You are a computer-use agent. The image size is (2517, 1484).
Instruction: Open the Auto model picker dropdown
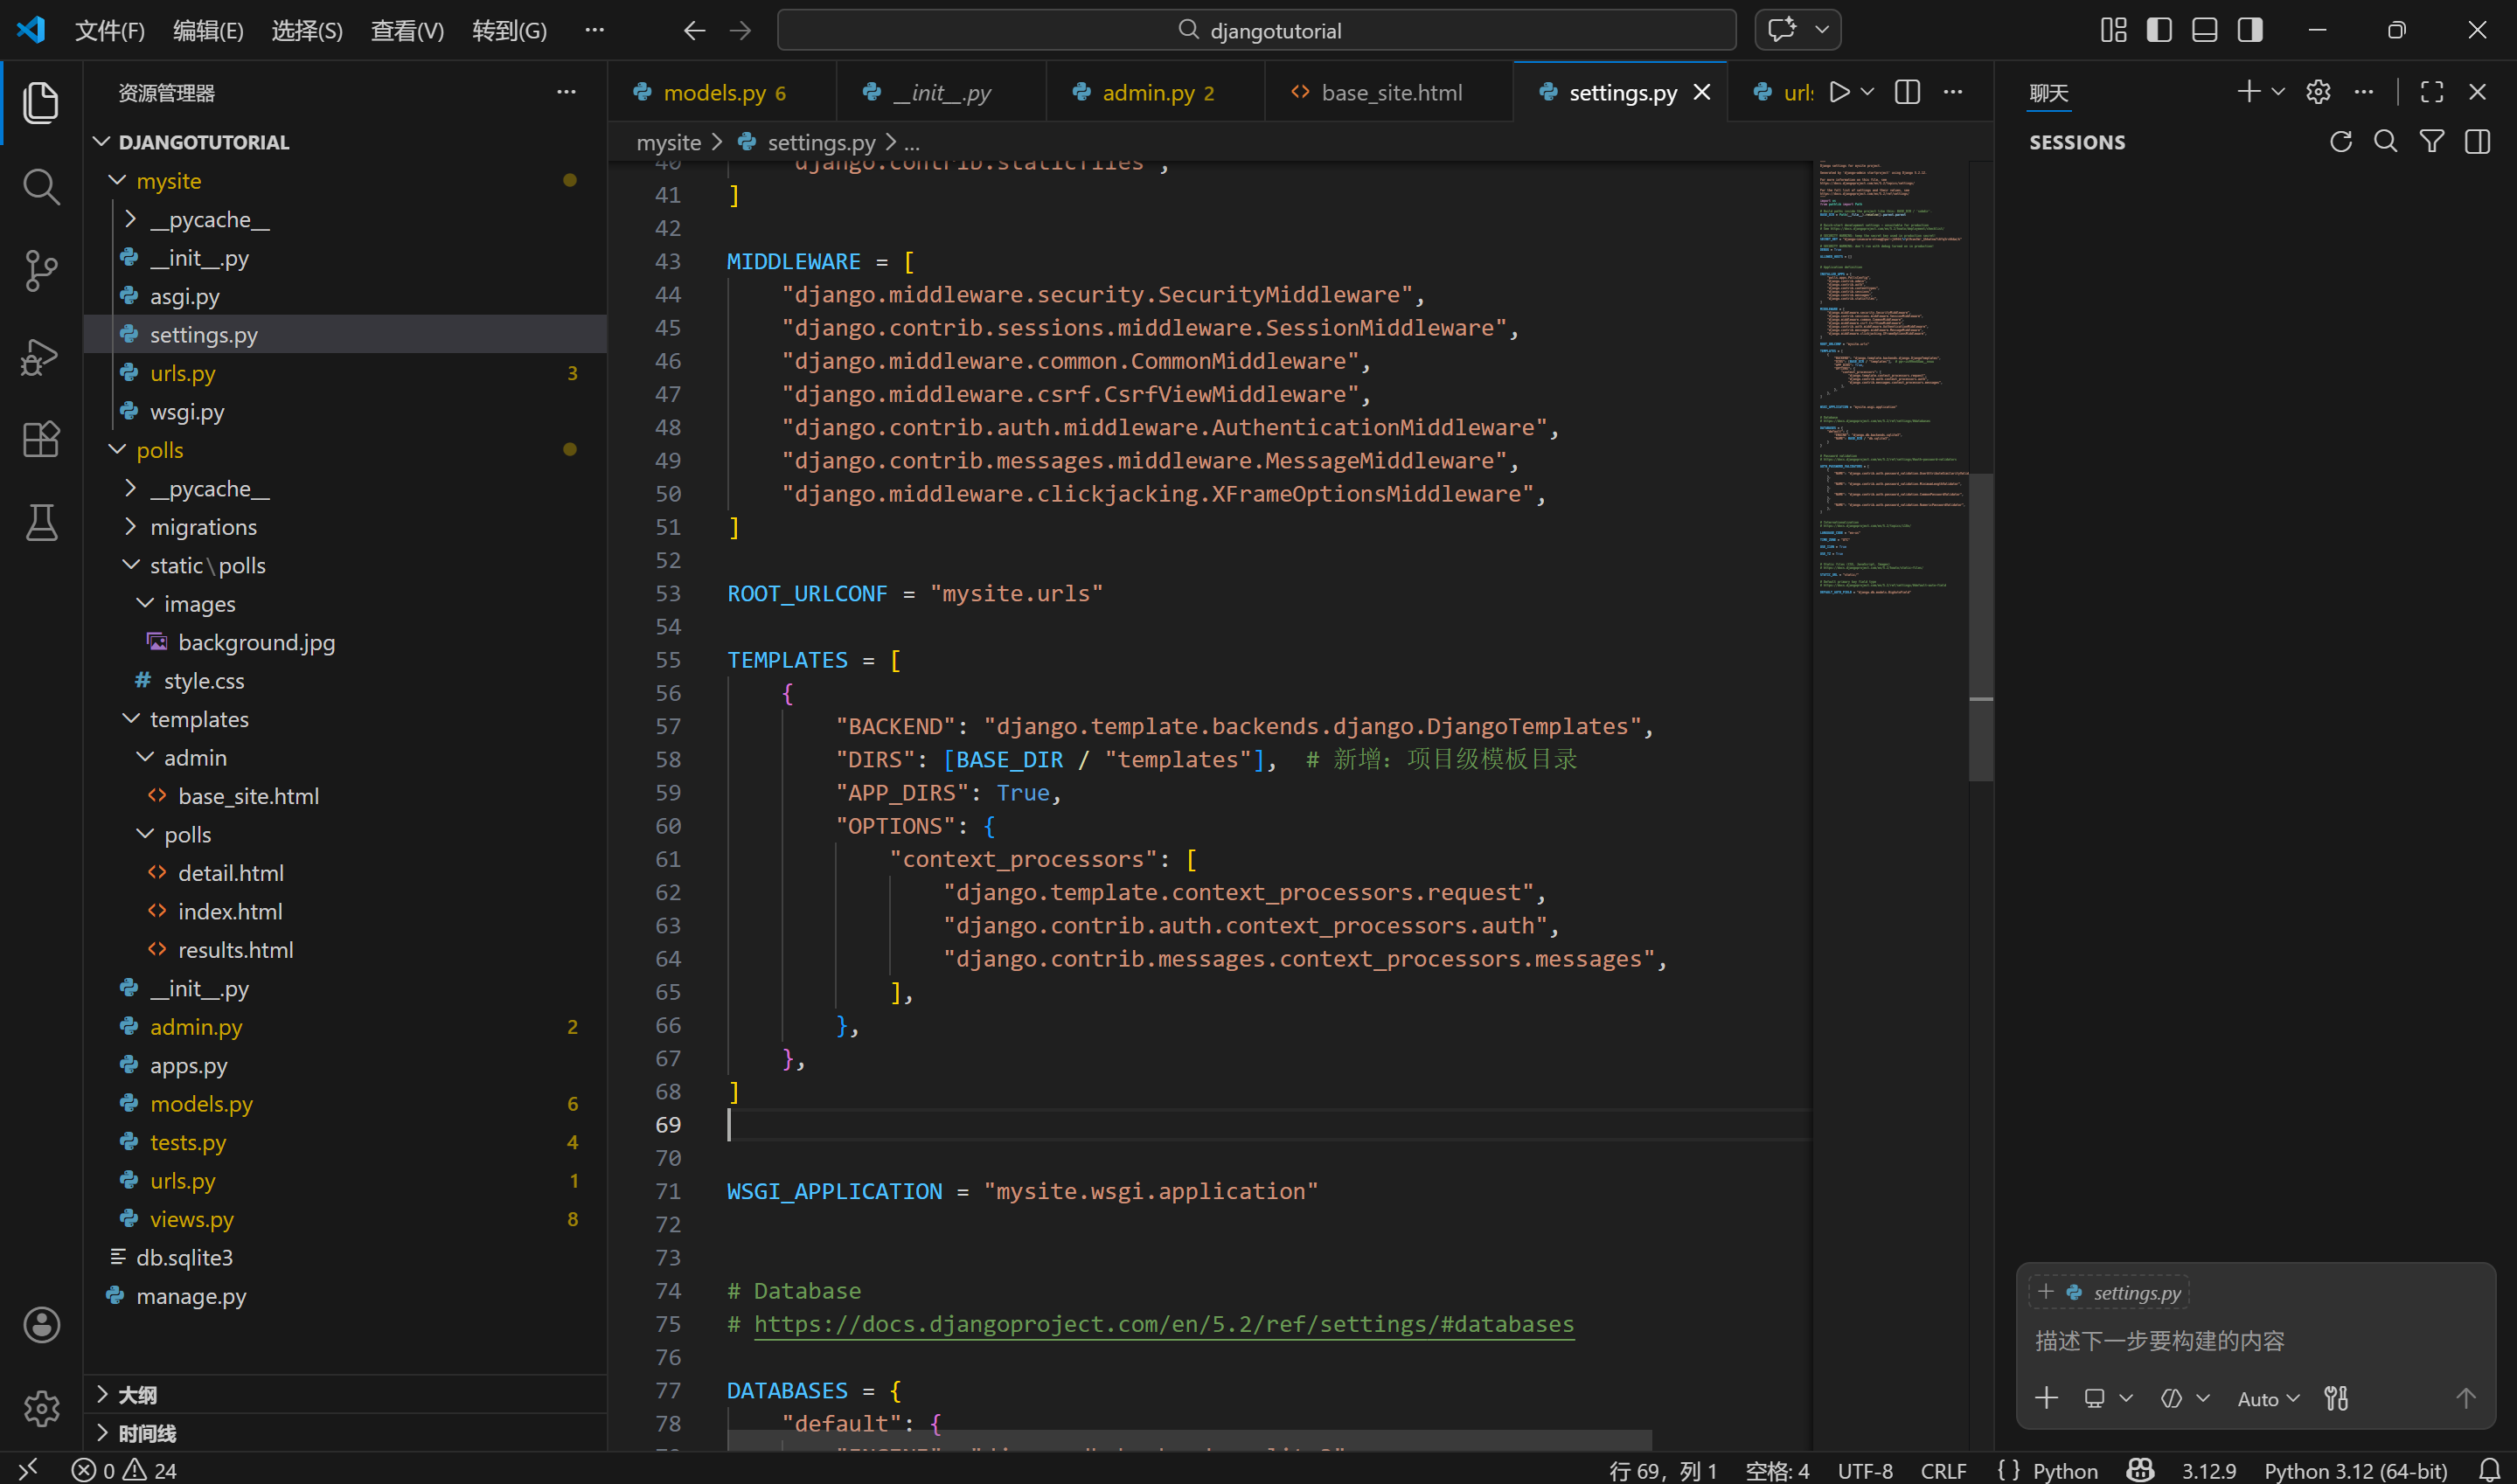coord(2268,1399)
